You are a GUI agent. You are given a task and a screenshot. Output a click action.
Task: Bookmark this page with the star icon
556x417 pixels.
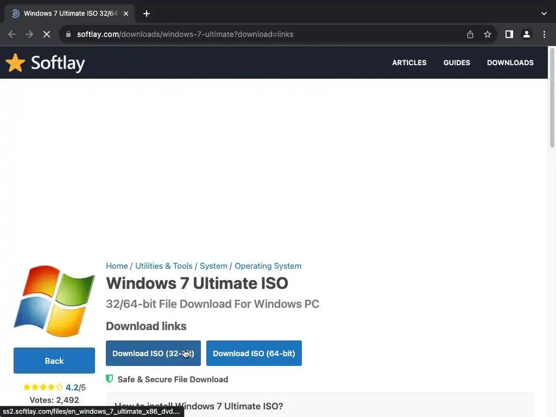(488, 34)
